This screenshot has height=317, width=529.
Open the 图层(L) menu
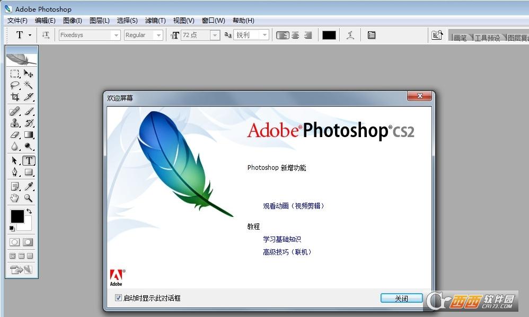(x=100, y=21)
